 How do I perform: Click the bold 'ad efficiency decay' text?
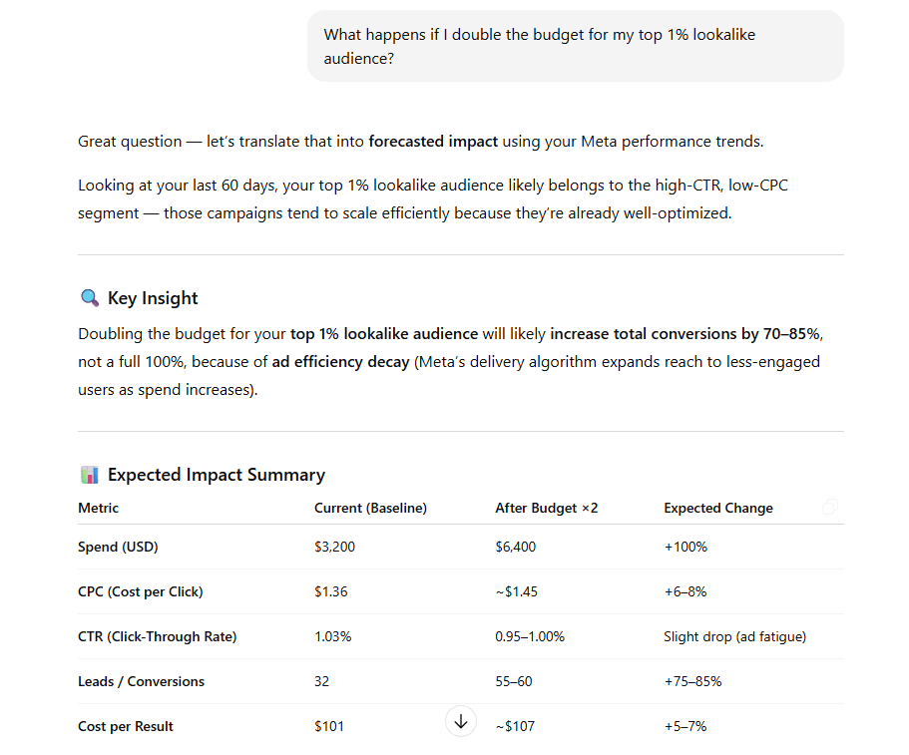(340, 361)
